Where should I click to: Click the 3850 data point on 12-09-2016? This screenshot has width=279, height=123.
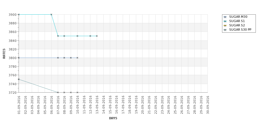point(90,36)
